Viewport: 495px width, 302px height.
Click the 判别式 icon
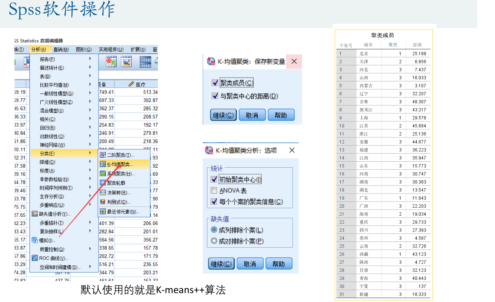tap(103, 202)
